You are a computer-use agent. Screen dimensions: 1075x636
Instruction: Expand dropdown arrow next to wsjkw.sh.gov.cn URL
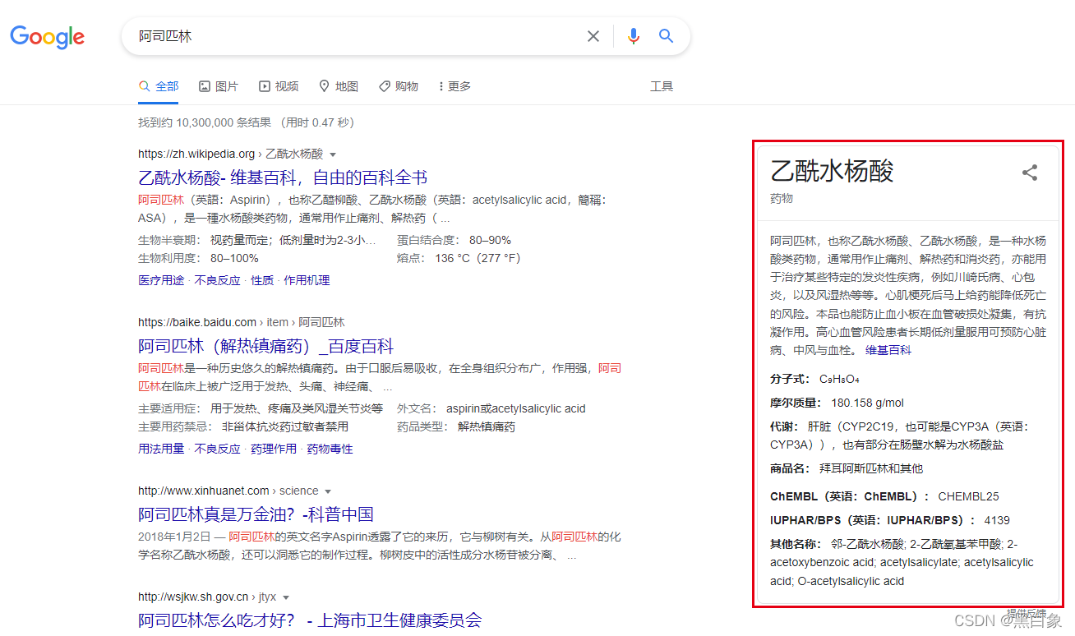(x=286, y=598)
